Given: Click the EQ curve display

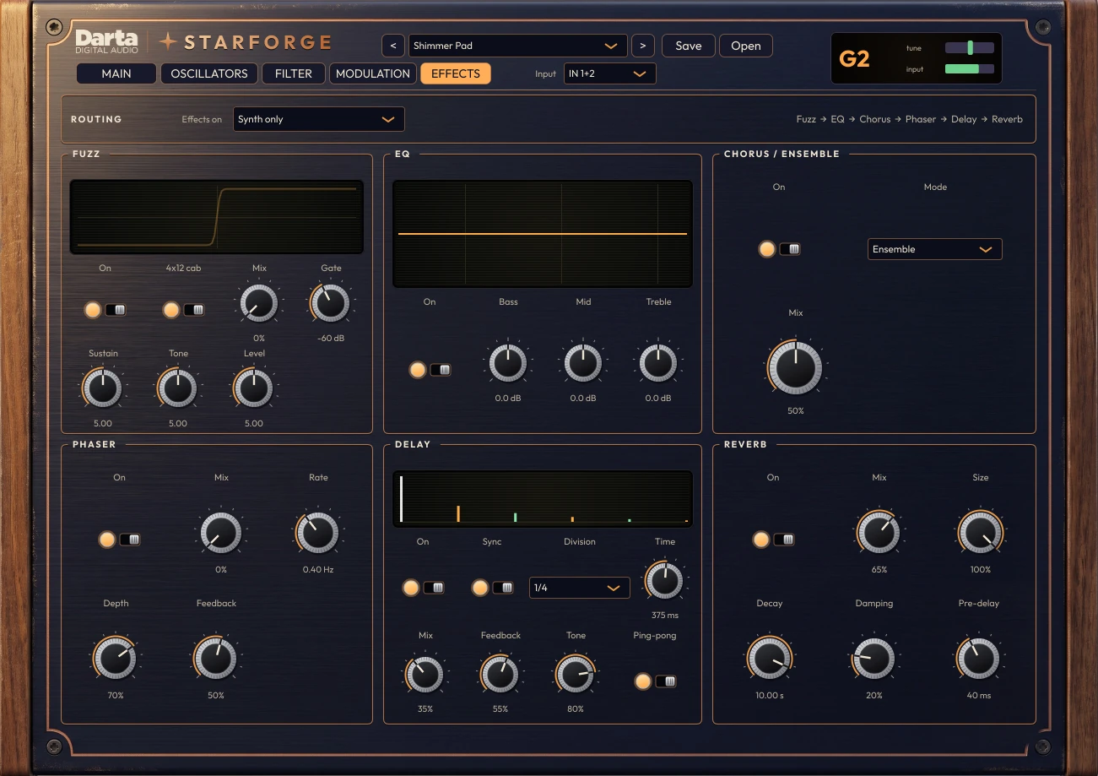Looking at the screenshot, I should [x=543, y=234].
